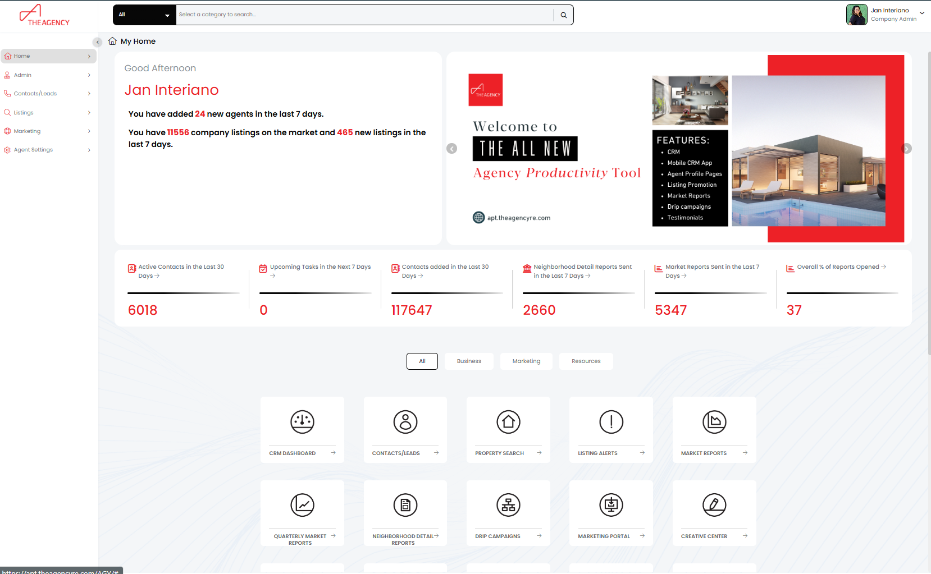Open the All category search dropdown
This screenshot has height=574, width=931.
pyautogui.click(x=145, y=15)
